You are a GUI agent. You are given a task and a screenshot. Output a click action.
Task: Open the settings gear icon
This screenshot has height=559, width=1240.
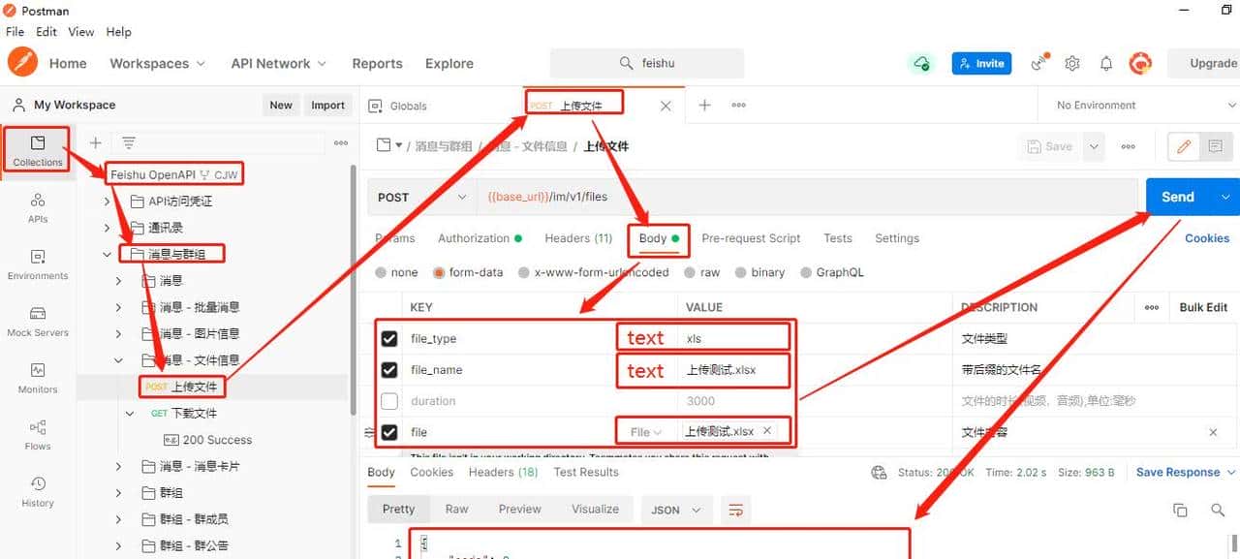(x=1072, y=63)
